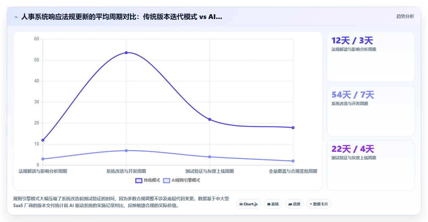Click the sparkle icon in 数据卡片 tag
The width and height of the screenshot is (428, 222).
(x=311, y=204)
